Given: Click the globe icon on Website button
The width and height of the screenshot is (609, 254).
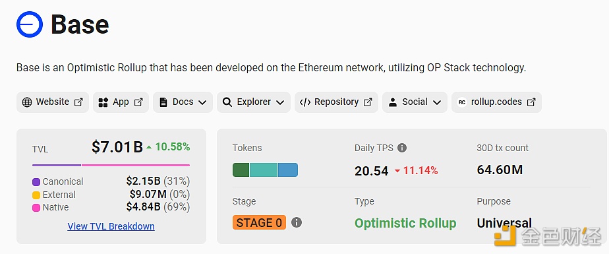Looking at the screenshot, I should pos(27,102).
